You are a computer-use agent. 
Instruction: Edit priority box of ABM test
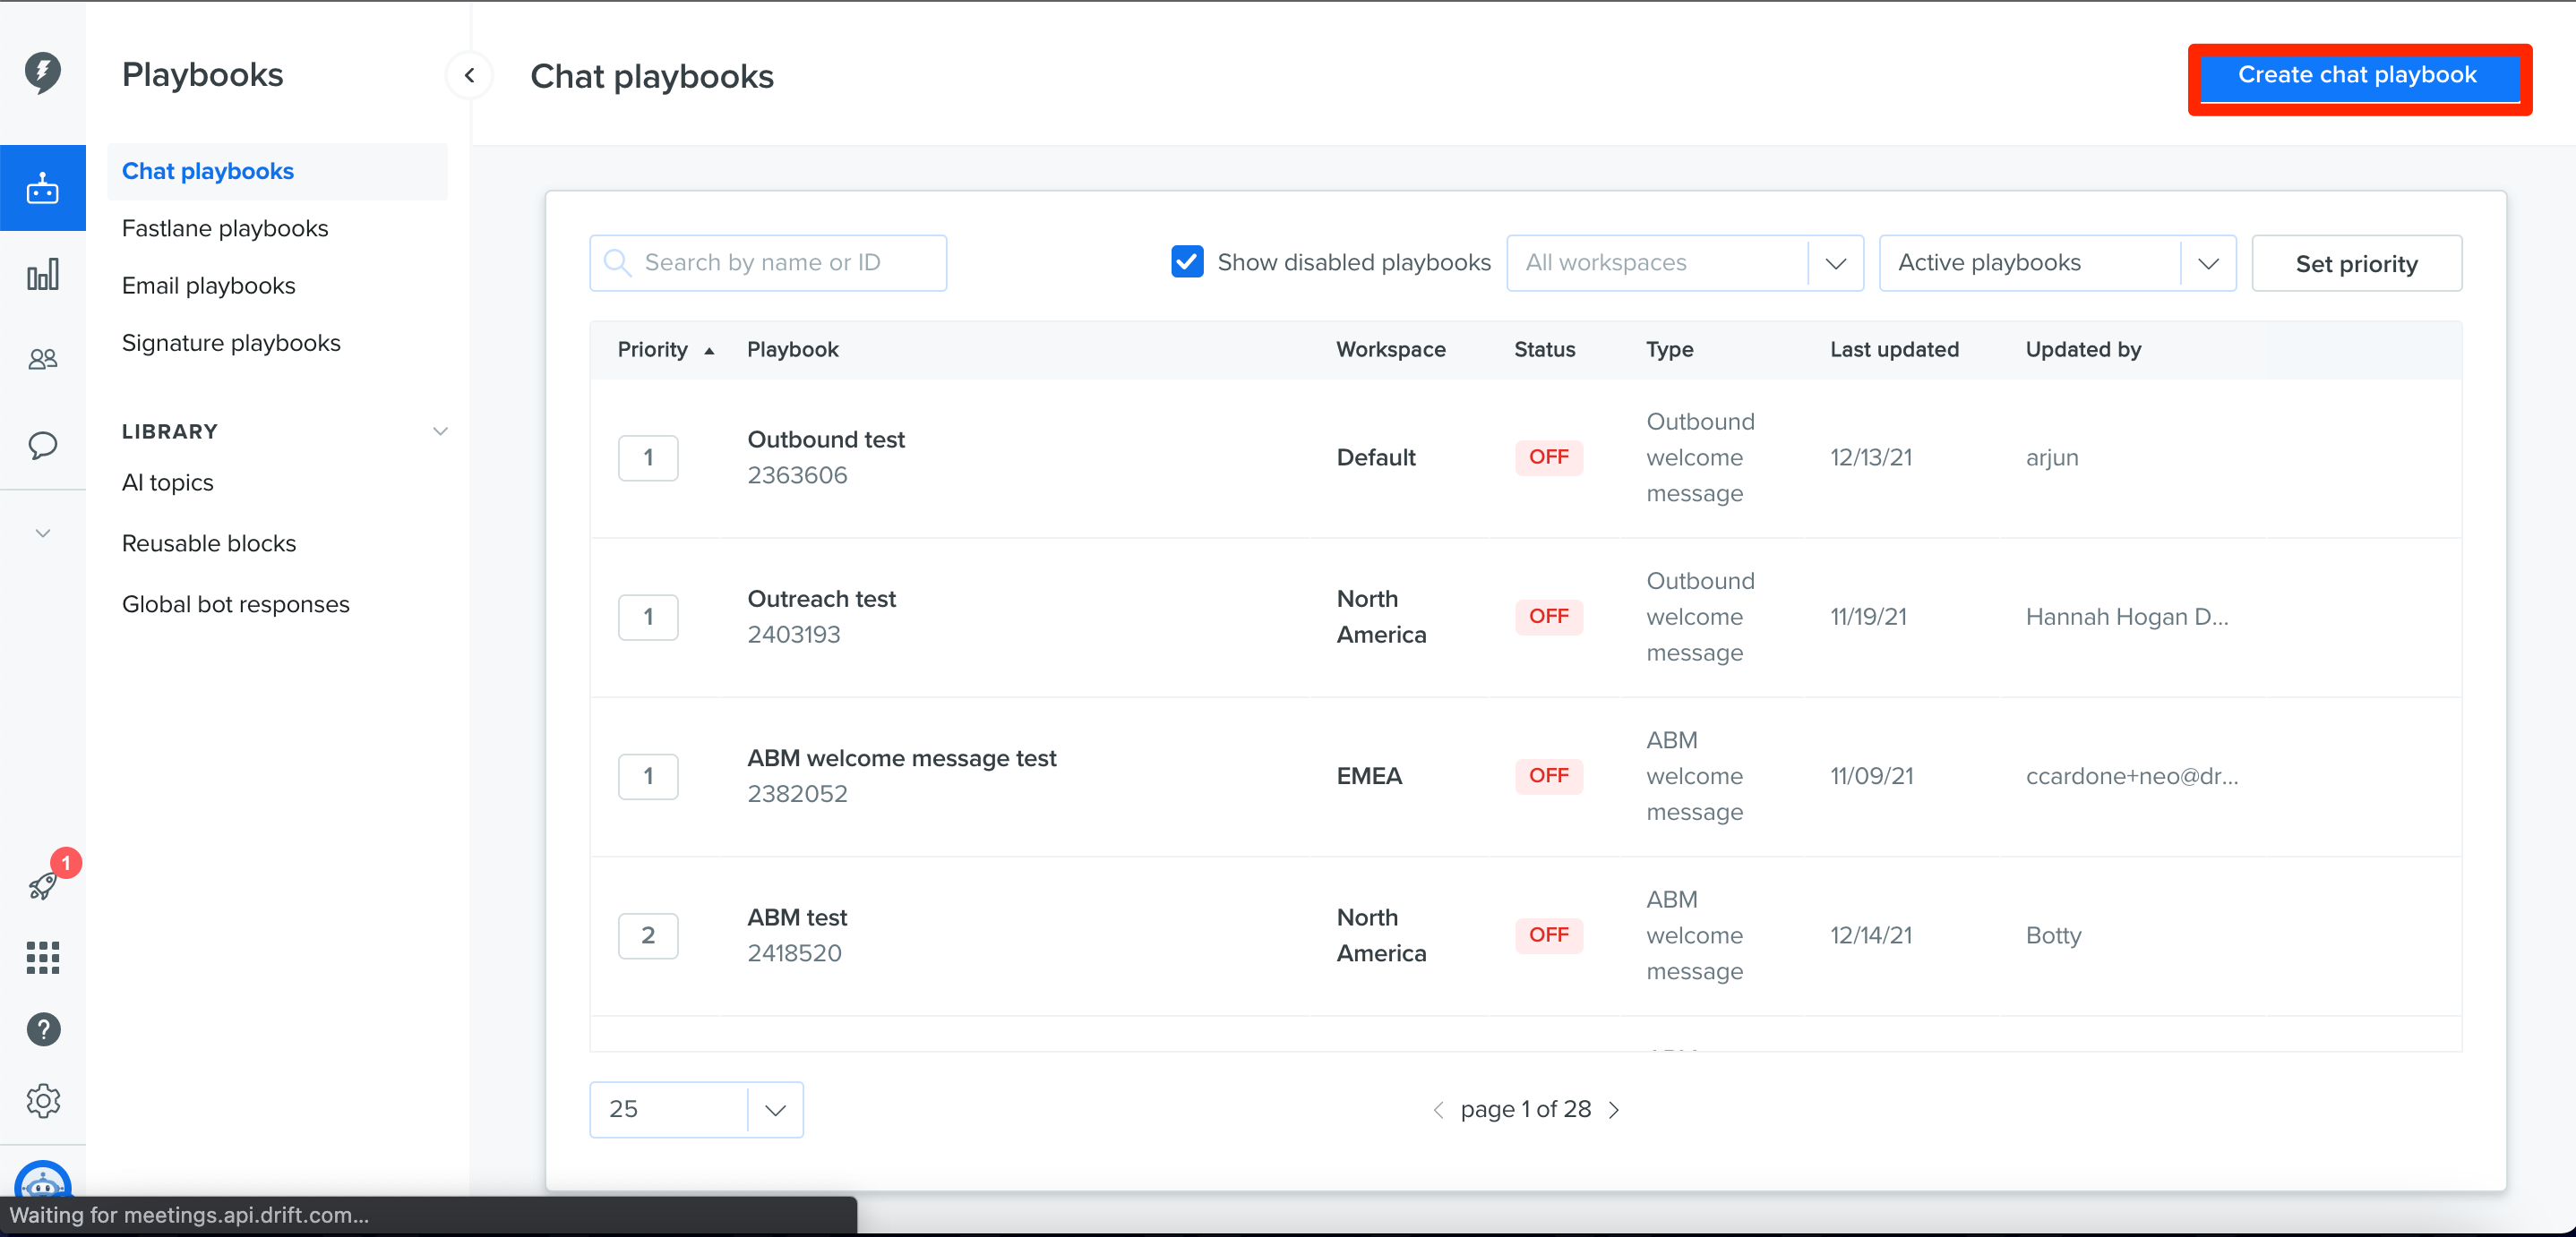pos(648,935)
